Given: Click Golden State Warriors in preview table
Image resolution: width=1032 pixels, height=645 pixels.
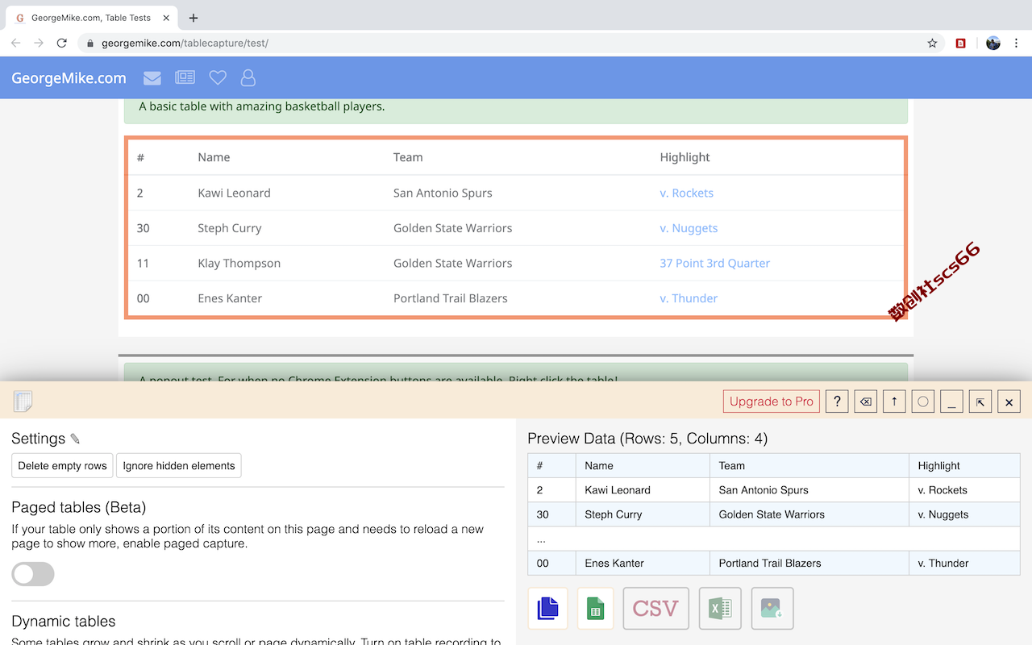Looking at the screenshot, I should [x=772, y=514].
